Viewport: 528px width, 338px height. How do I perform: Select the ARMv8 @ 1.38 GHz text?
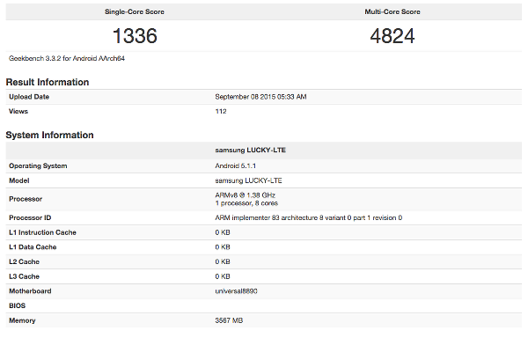pyautogui.click(x=246, y=195)
